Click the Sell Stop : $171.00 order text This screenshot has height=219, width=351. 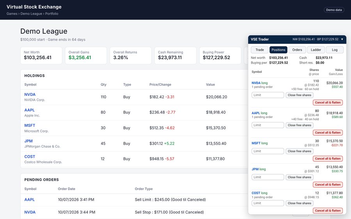coord(169,212)
